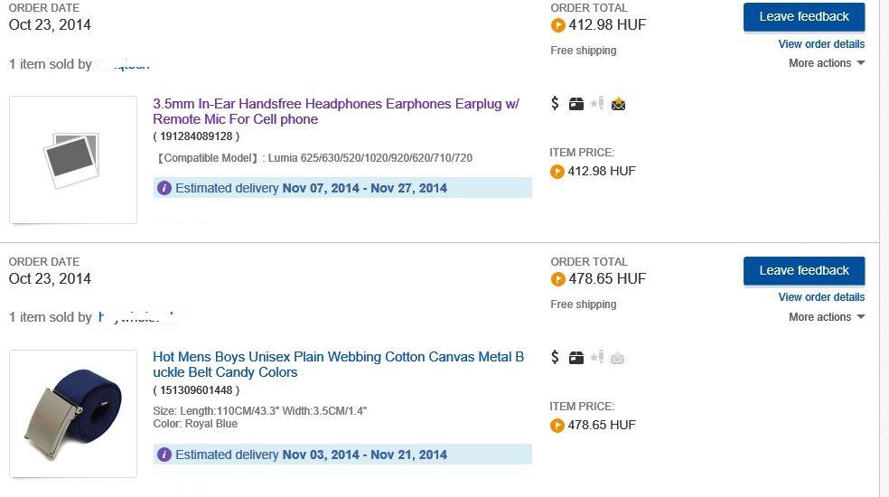View order details for the headphones order
889x497 pixels.
point(821,43)
